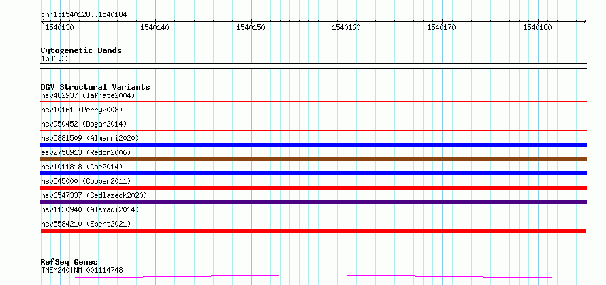Click the DGV Structural Variants track title
This screenshot has height=285, width=606.
coord(95,87)
